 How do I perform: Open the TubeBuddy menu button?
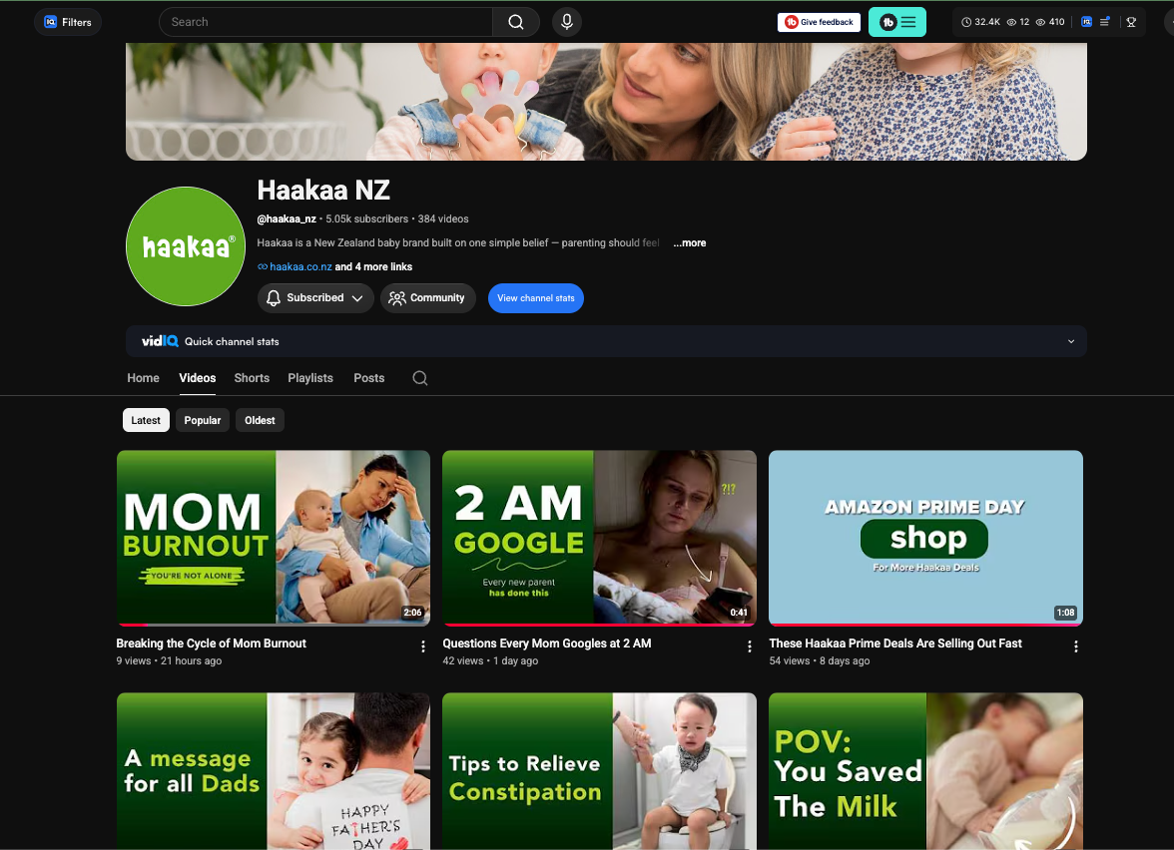click(x=896, y=22)
